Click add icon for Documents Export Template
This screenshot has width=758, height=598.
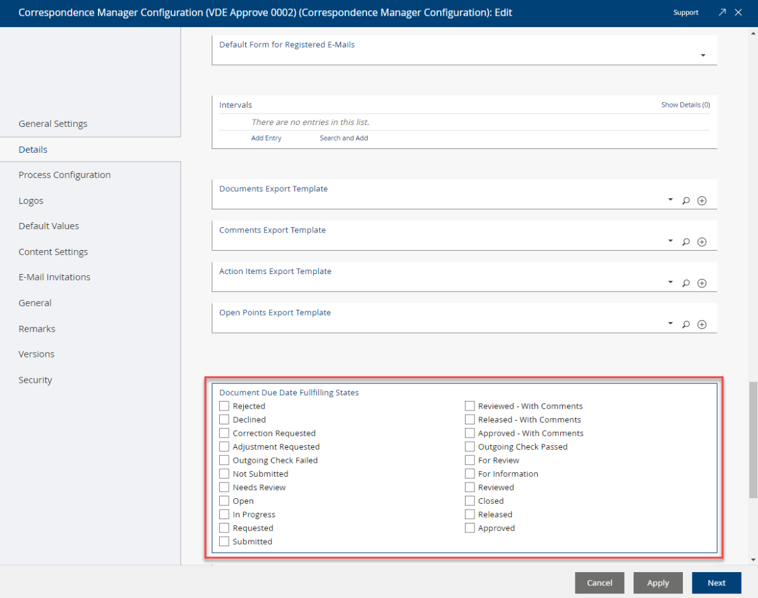(x=702, y=201)
